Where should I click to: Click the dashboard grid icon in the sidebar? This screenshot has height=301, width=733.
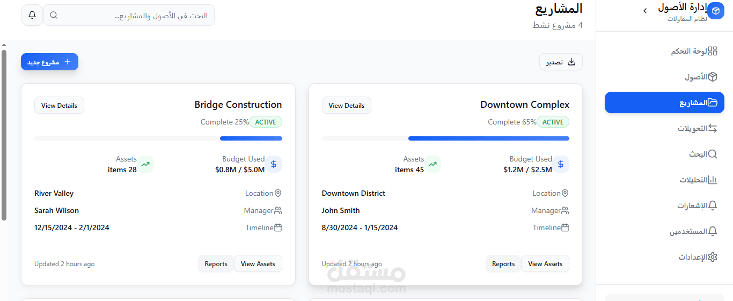coord(713,51)
